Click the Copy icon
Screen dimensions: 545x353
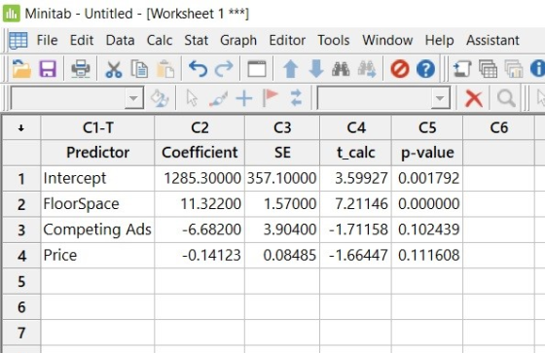(x=139, y=69)
